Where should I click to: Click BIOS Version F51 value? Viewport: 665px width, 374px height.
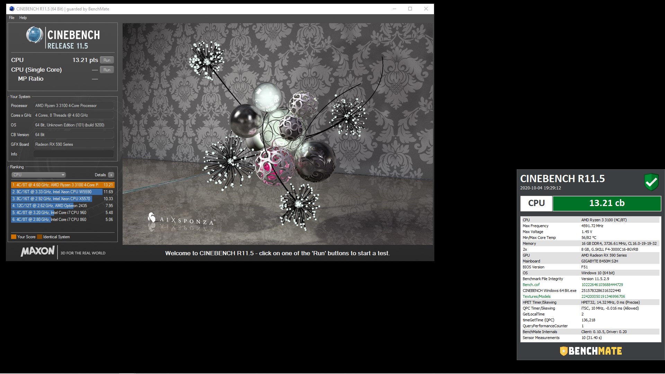(584, 267)
